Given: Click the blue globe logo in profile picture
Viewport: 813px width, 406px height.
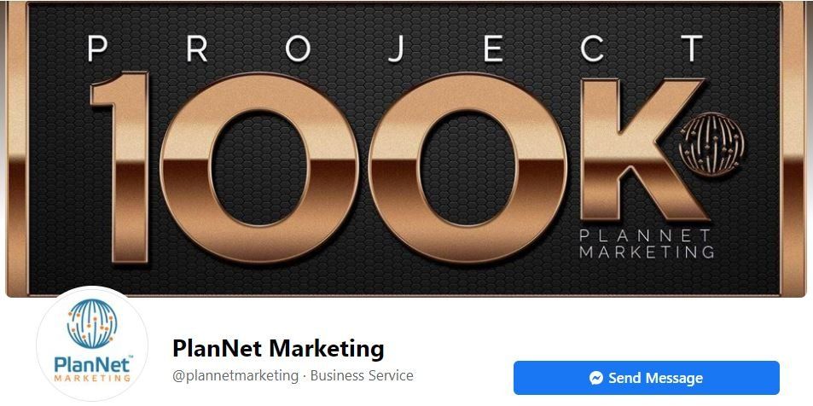Looking at the screenshot, I should (92, 322).
